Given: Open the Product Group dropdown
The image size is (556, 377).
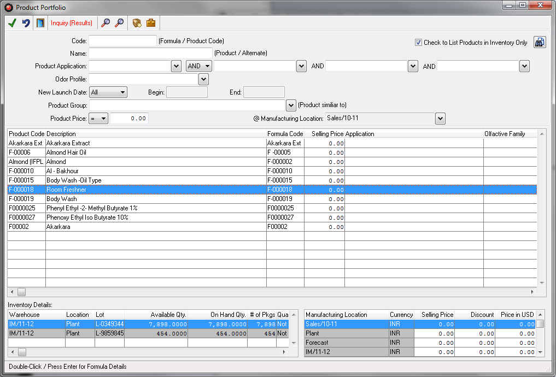Looking at the screenshot, I should (x=290, y=105).
